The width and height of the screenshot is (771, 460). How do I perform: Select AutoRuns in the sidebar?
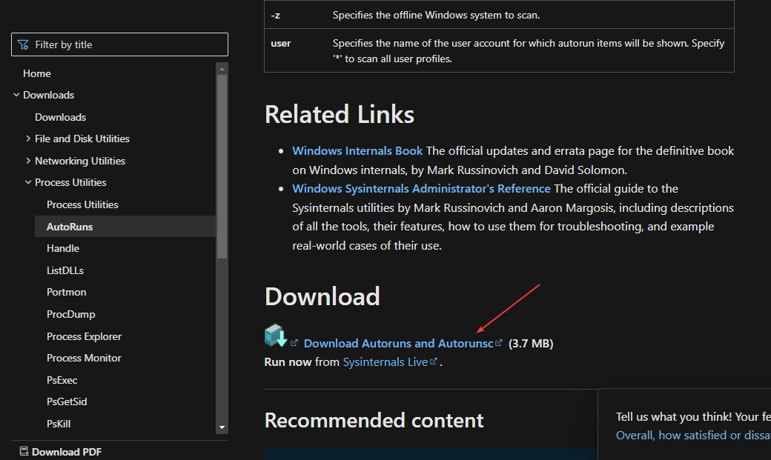[x=125, y=227]
